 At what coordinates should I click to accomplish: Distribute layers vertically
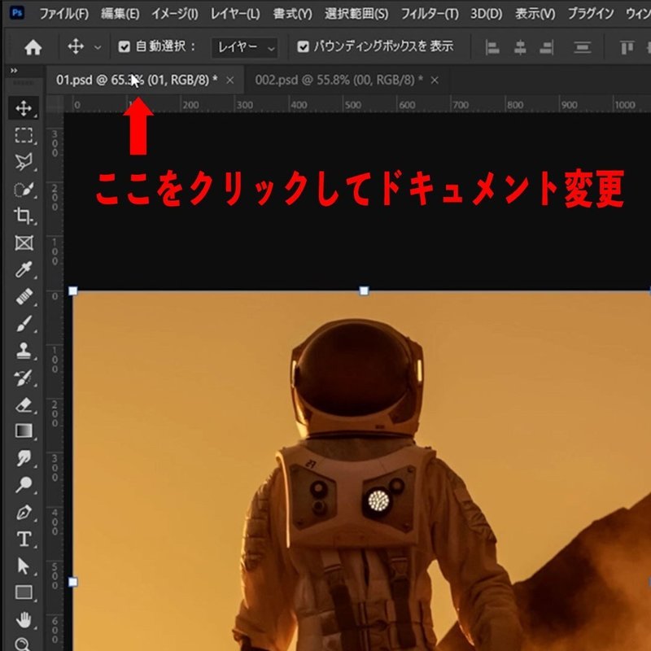(x=583, y=47)
